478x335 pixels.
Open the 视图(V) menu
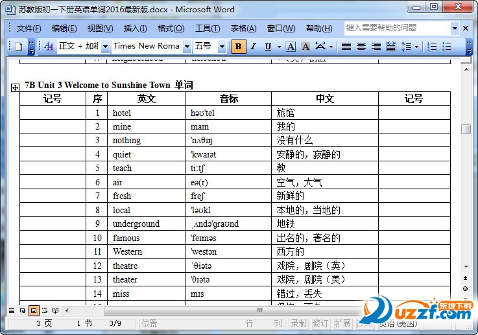(100, 29)
